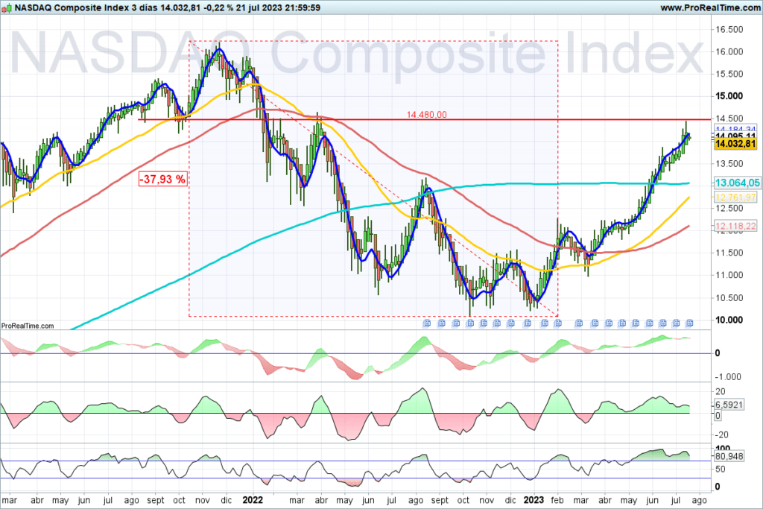Viewport: 763px width, 509px height.
Task: Select the NASDAQ Composite Index title text
Action: [x=72, y=7]
